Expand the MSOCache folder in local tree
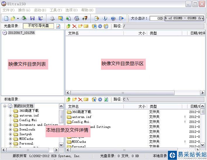 10,139
